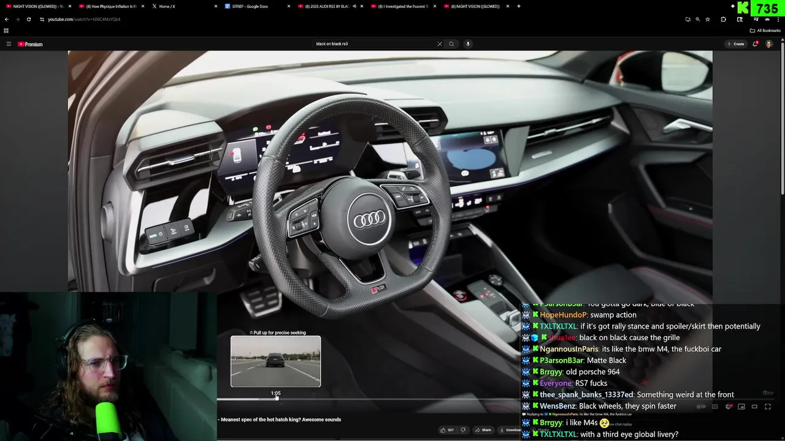Click the 1:05 seek time label
The height and width of the screenshot is (441, 785).
tap(275, 393)
